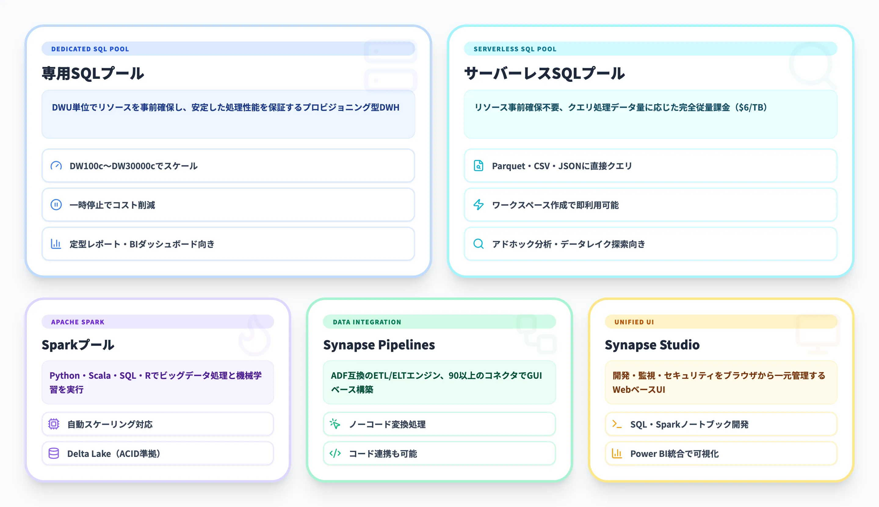This screenshot has height=507, width=879.
Task: Click the Parquet・CSV・JSONに直接クエリ text
Action: (x=562, y=166)
